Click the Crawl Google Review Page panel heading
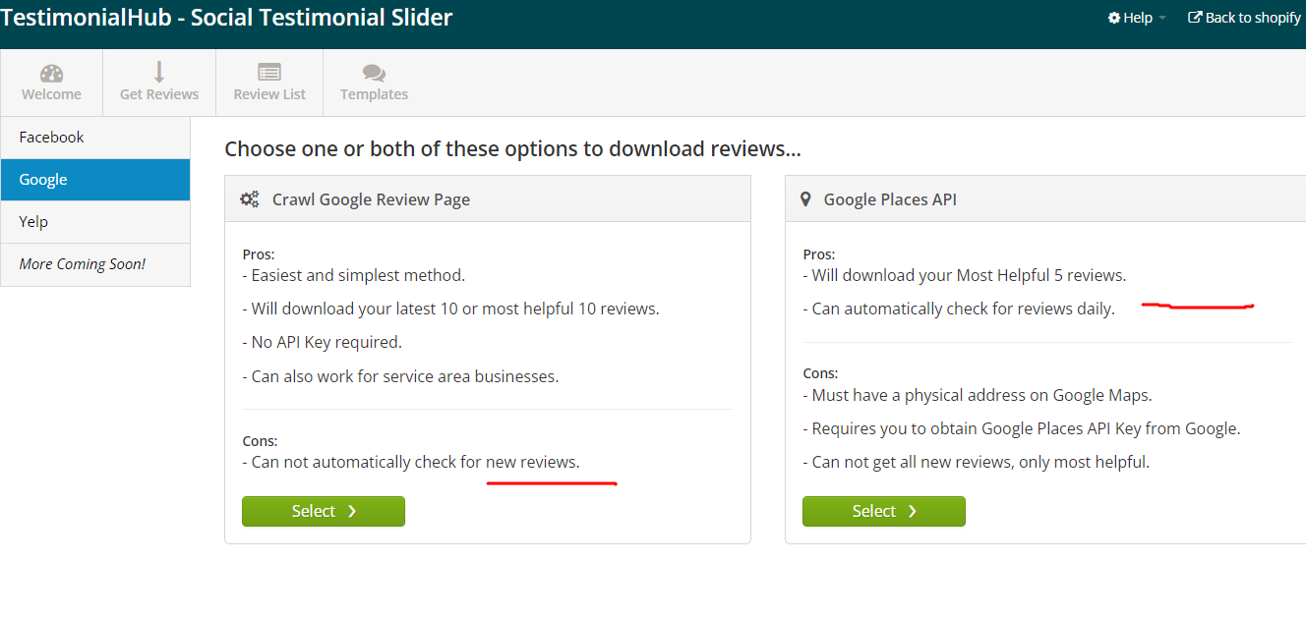 (x=371, y=199)
